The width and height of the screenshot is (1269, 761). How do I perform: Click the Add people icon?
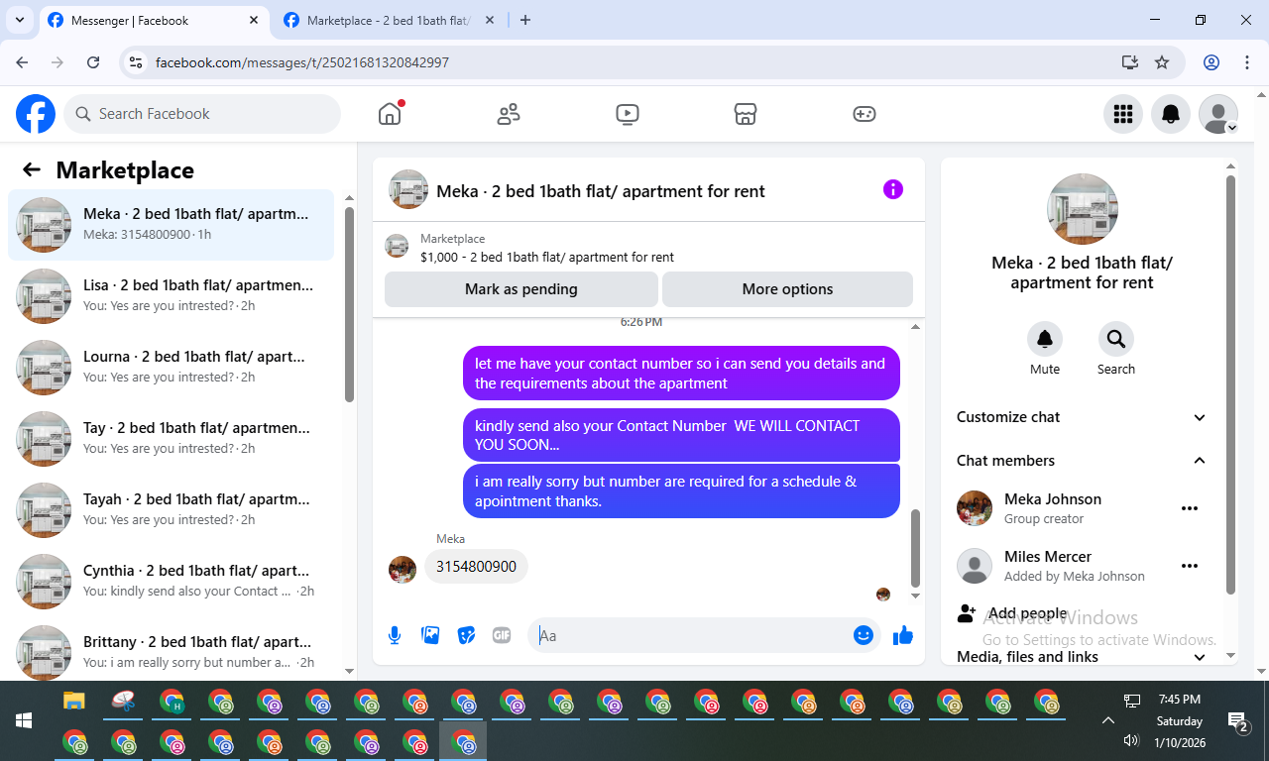point(967,613)
